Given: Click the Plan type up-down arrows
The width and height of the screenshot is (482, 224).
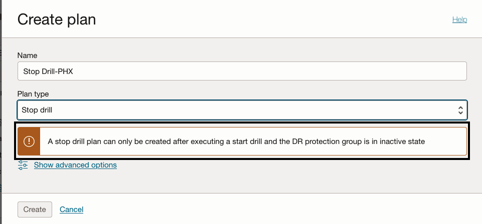Looking at the screenshot, I should [x=460, y=110].
